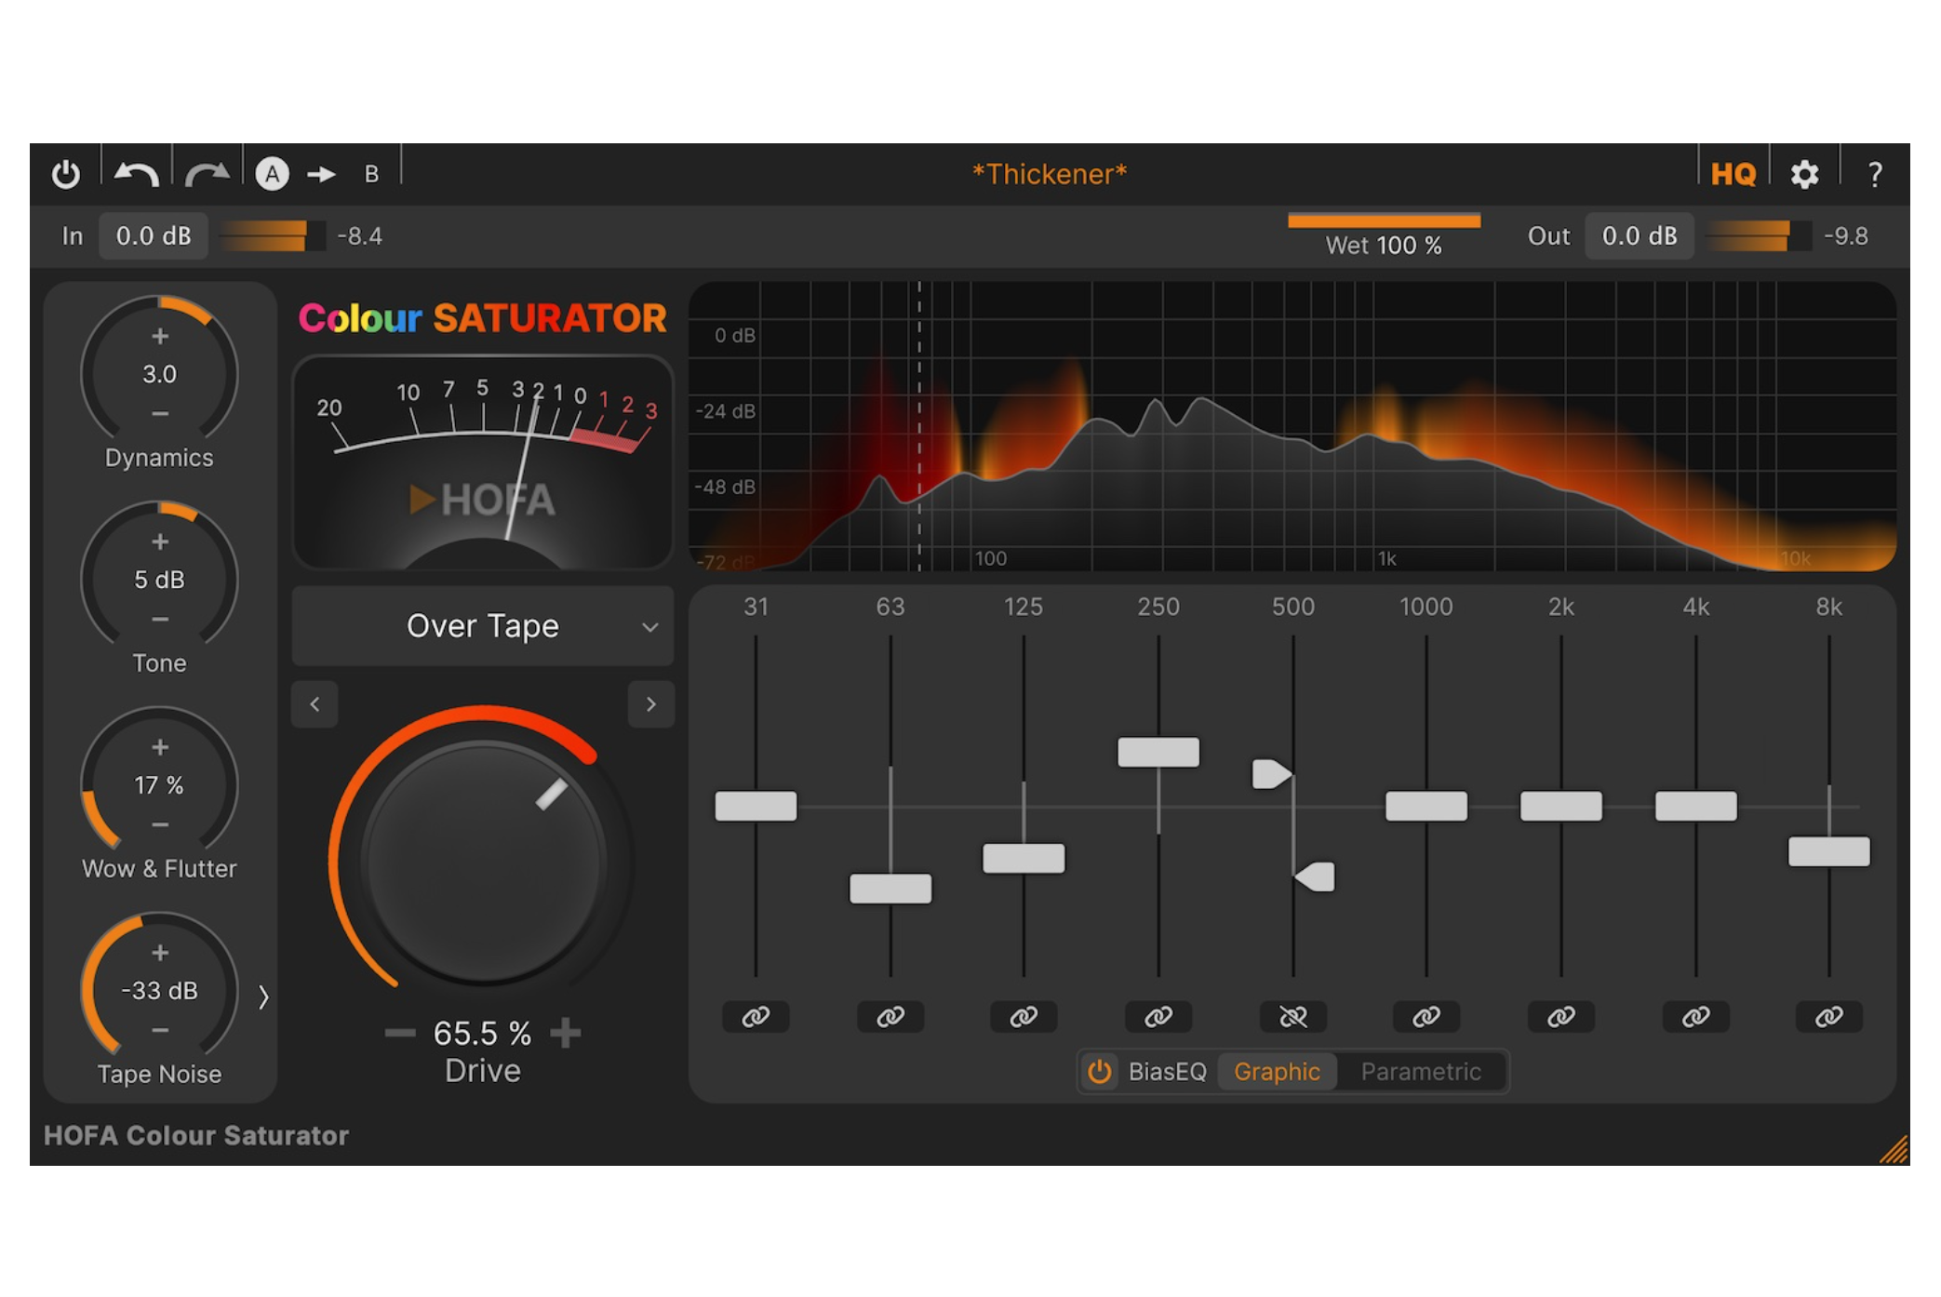The height and width of the screenshot is (1297, 1941).
Task: Click the Drive minus button
Action: (x=400, y=1033)
